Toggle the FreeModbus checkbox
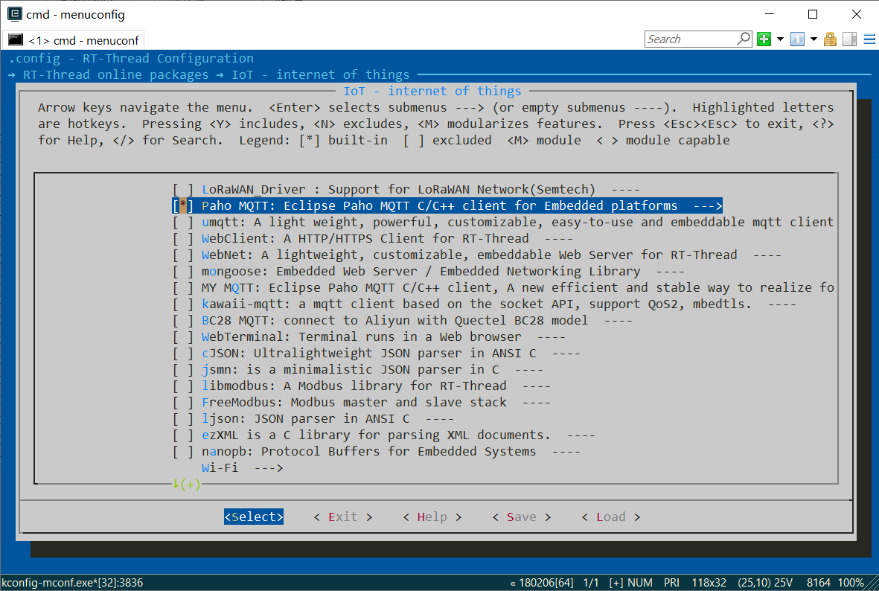879x591 pixels. (183, 402)
